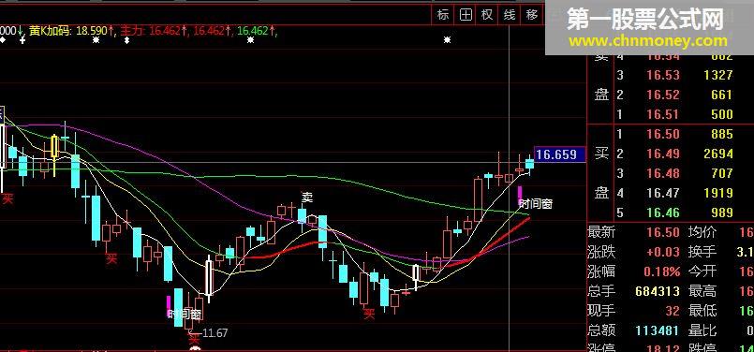Click buy level 5 price 16.46
The width and height of the screenshot is (754, 352).
[662, 213]
